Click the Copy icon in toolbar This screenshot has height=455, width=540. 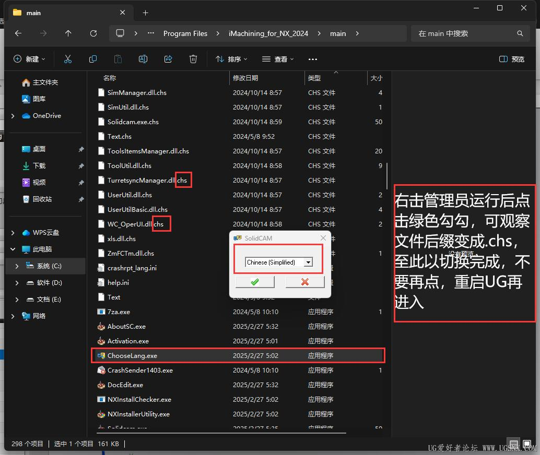click(92, 59)
